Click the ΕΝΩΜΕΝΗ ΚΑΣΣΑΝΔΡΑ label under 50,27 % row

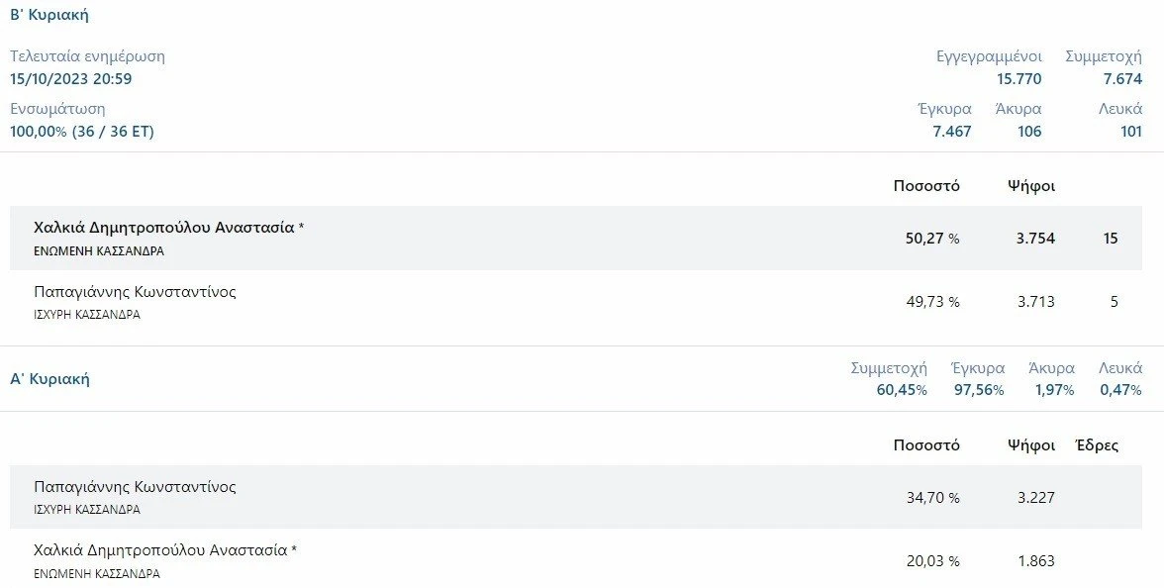coord(99,251)
